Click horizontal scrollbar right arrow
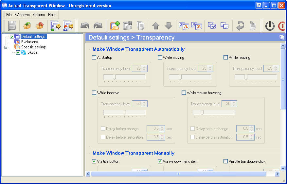 [x=278, y=174]
